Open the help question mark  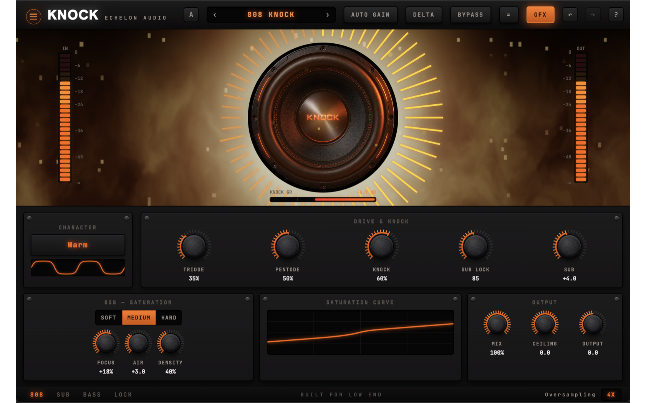click(616, 15)
